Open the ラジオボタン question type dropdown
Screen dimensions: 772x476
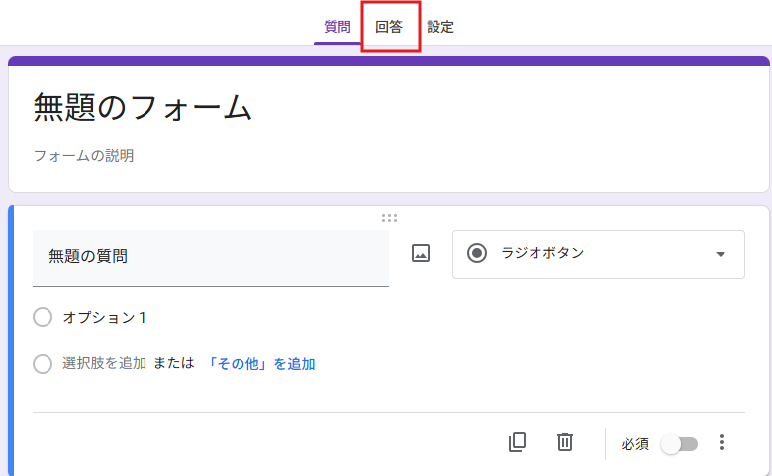(x=598, y=254)
